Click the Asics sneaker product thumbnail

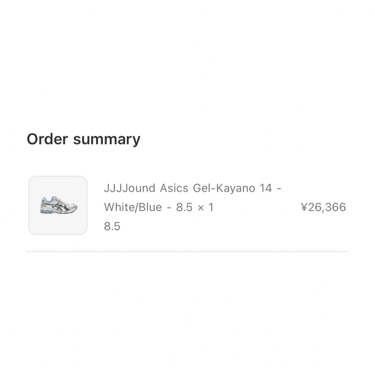coord(58,205)
